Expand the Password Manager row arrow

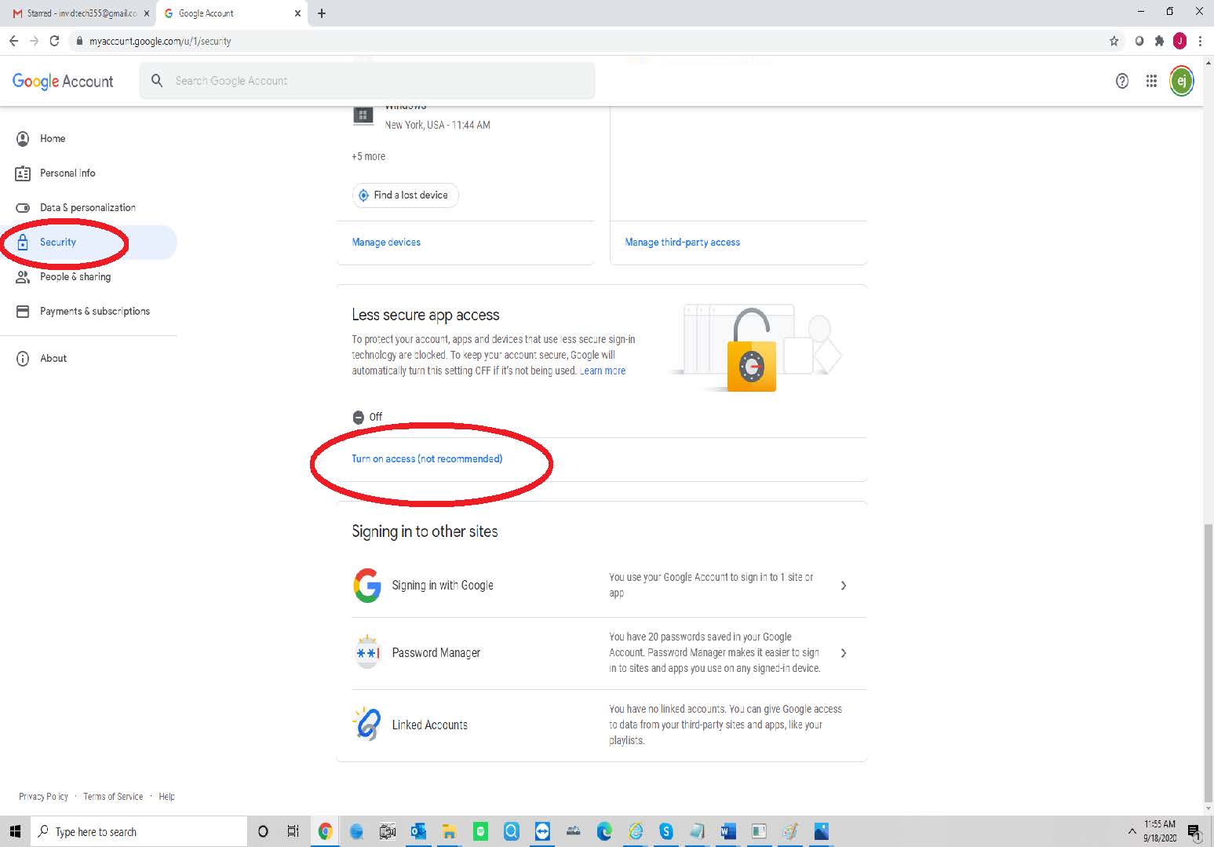pos(843,653)
